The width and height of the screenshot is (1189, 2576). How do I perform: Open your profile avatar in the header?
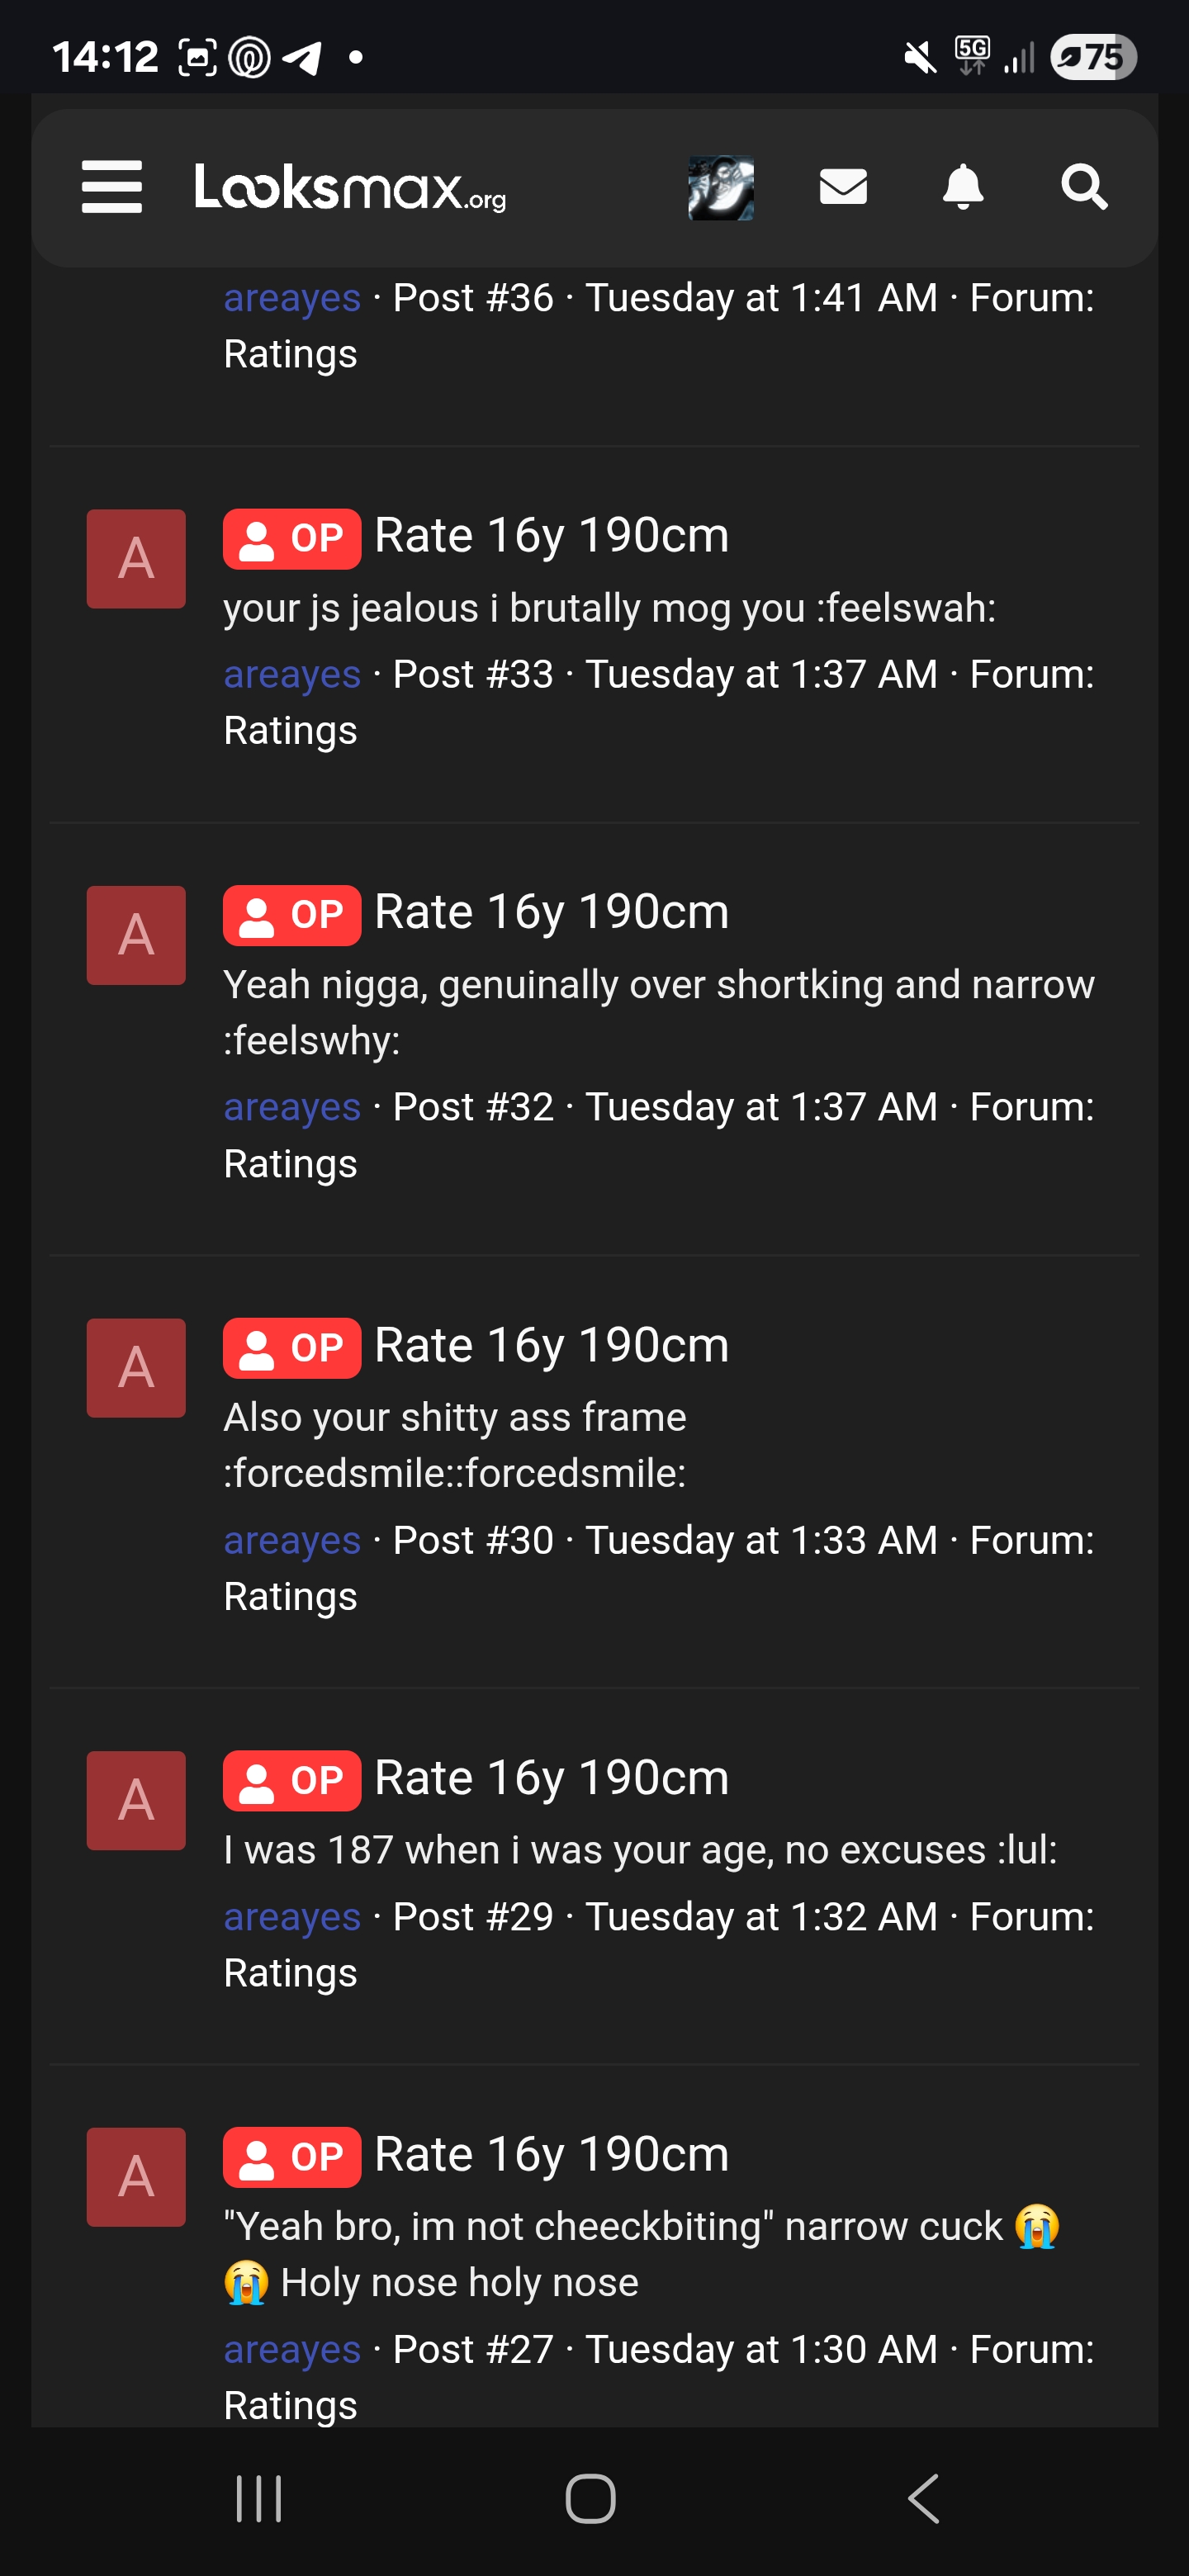tap(720, 188)
